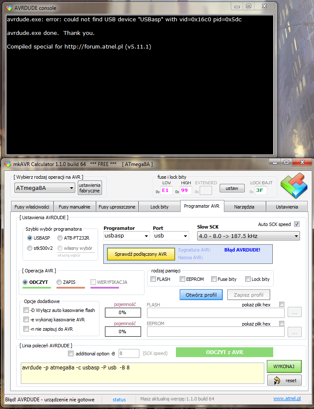Click the LOCK BAJT field 3F
Screen dimensions: 314x409
260,190
